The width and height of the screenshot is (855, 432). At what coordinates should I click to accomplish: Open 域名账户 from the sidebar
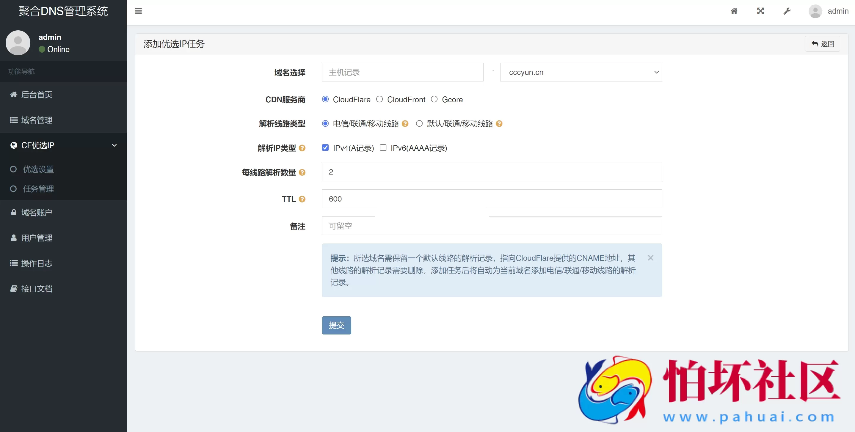tap(37, 212)
